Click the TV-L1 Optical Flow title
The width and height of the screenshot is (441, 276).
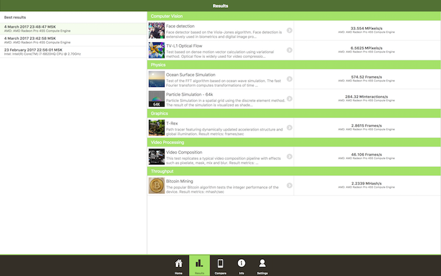pos(184,46)
